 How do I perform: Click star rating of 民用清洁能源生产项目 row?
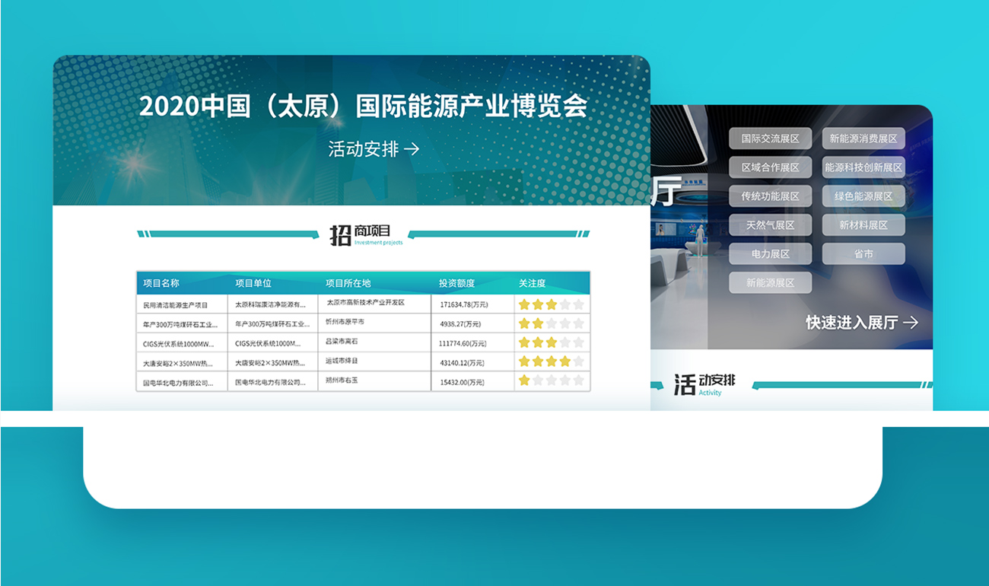[551, 304]
